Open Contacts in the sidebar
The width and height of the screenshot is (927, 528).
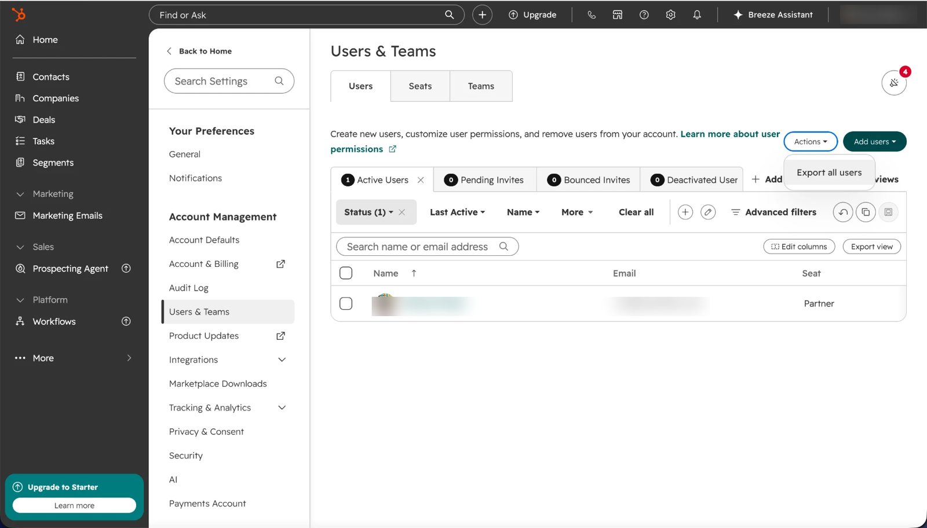click(51, 76)
